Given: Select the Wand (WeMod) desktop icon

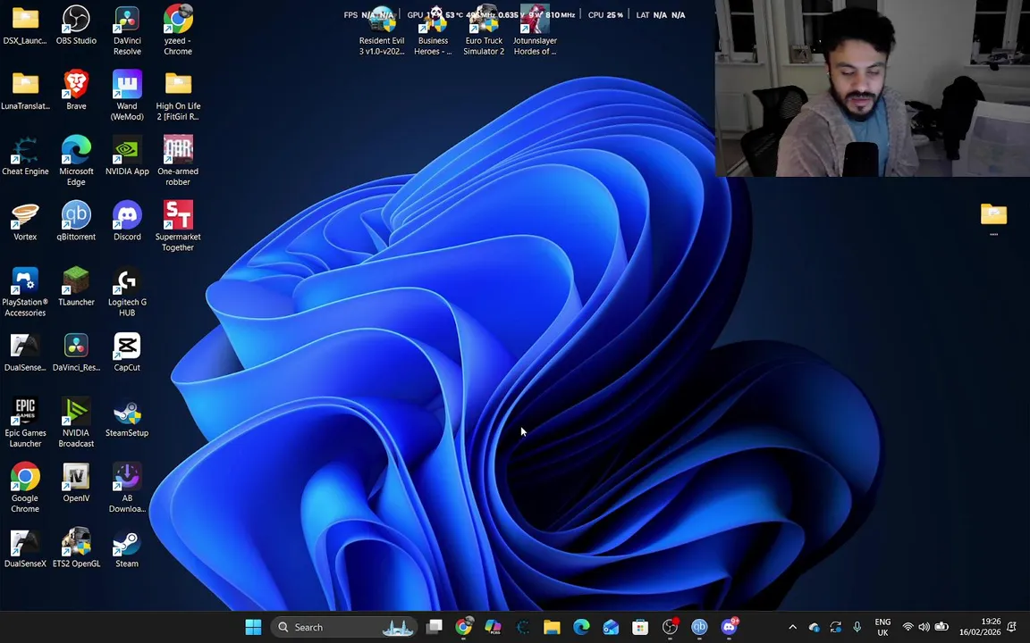Looking at the screenshot, I should click(127, 96).
